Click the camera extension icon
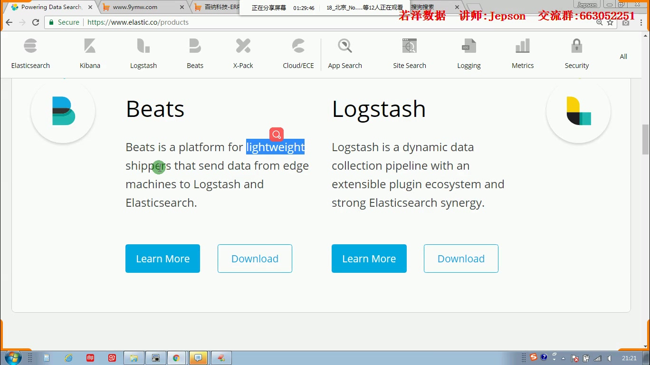Screen dimensions: 650x365 click(626, 22)
